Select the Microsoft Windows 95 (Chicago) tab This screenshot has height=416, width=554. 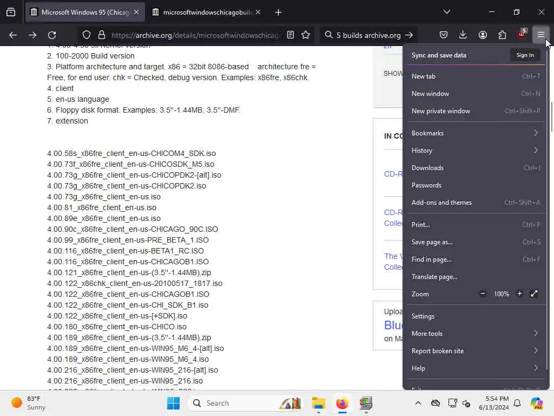pos(85,12)
